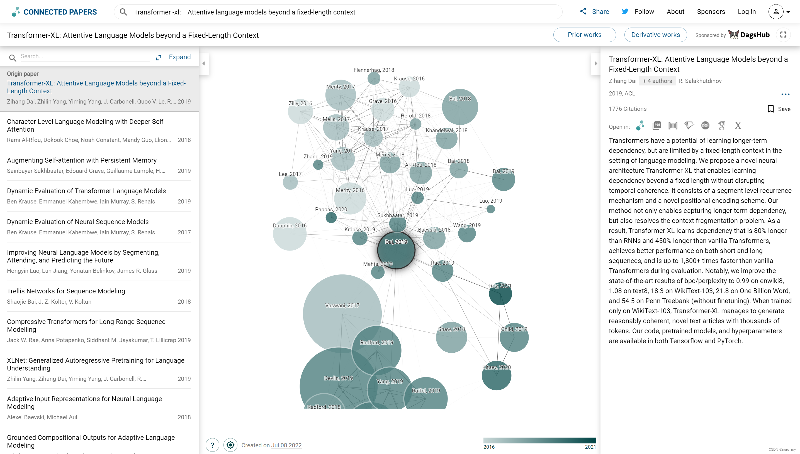Image resolution: width=800 pixels, height=454 pixels.
Task: Collapse the left paper list panel
Action: coord(204,64)
